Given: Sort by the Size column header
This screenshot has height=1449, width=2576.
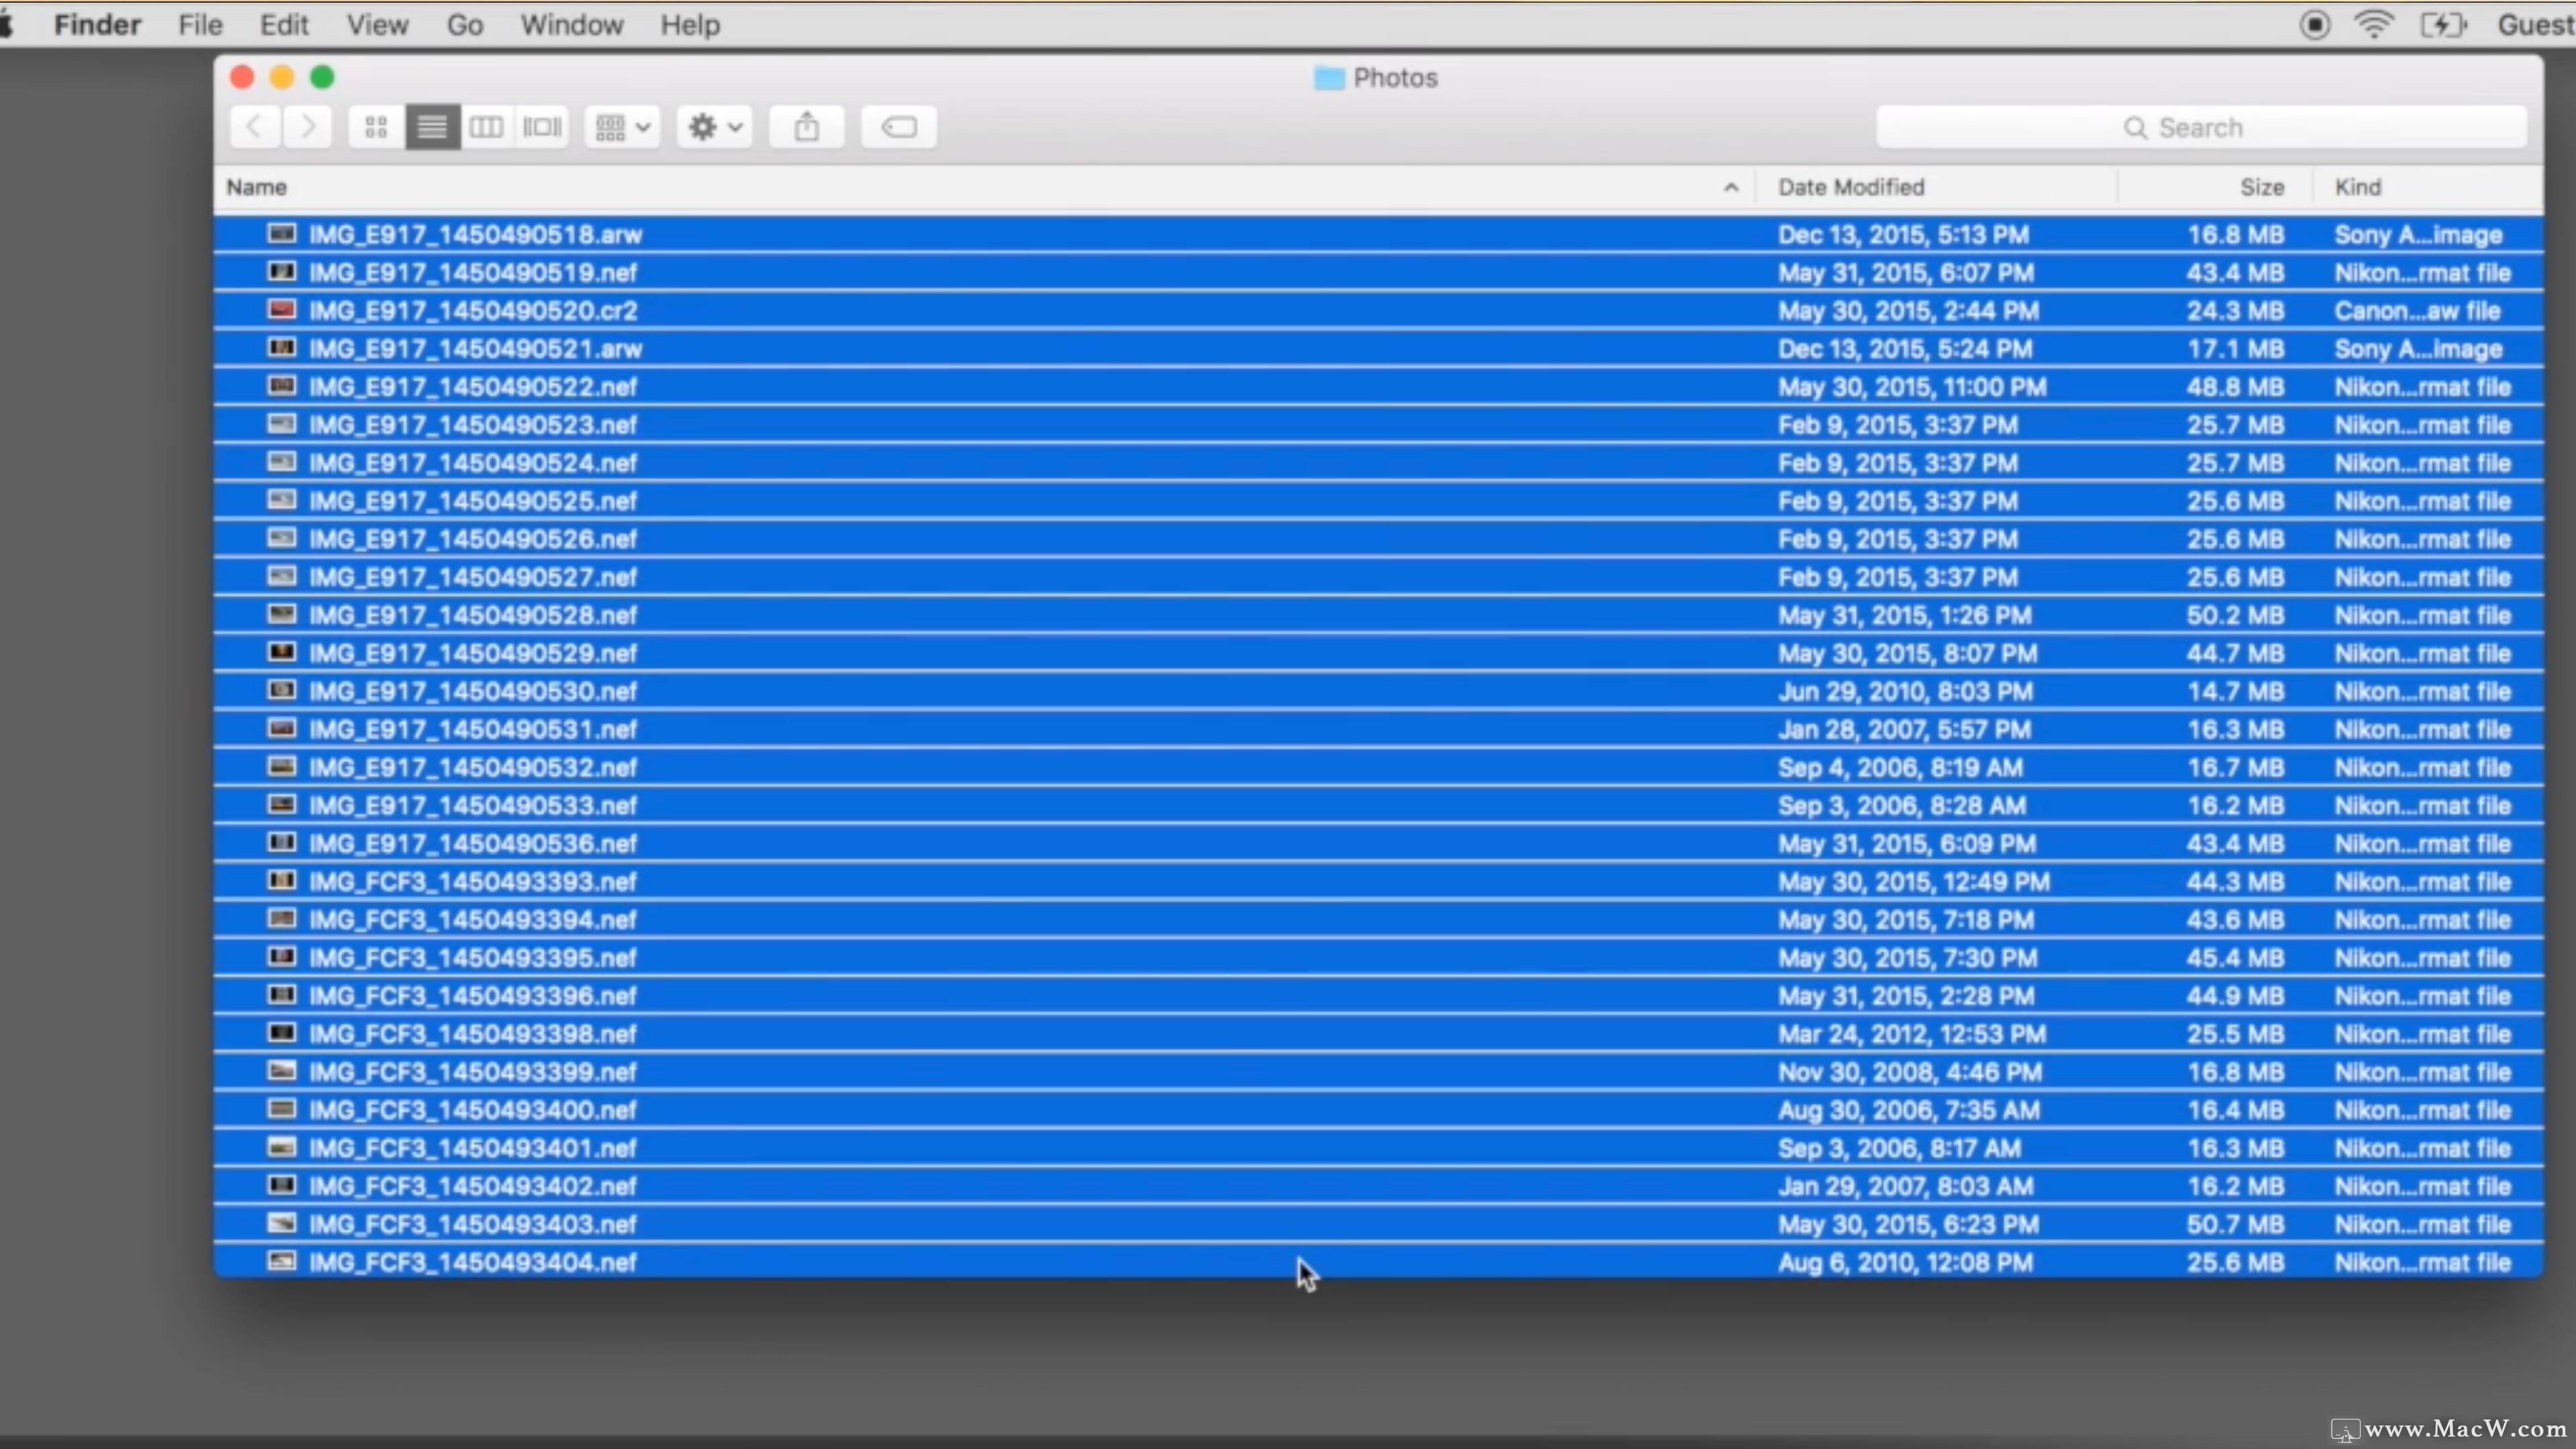Looking at the screenshot, I should click(2262, 187).
